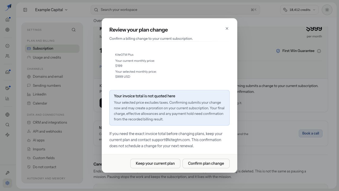Open AI apps settings
Image resolution: width=339 pixels, height=191 pixels.
(52, 140)
